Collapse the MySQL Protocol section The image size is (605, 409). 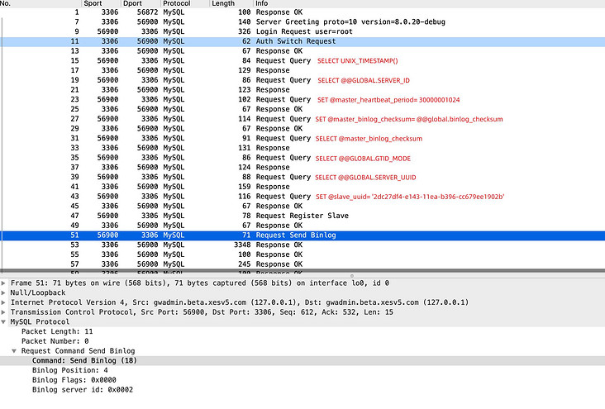point(3,321)
